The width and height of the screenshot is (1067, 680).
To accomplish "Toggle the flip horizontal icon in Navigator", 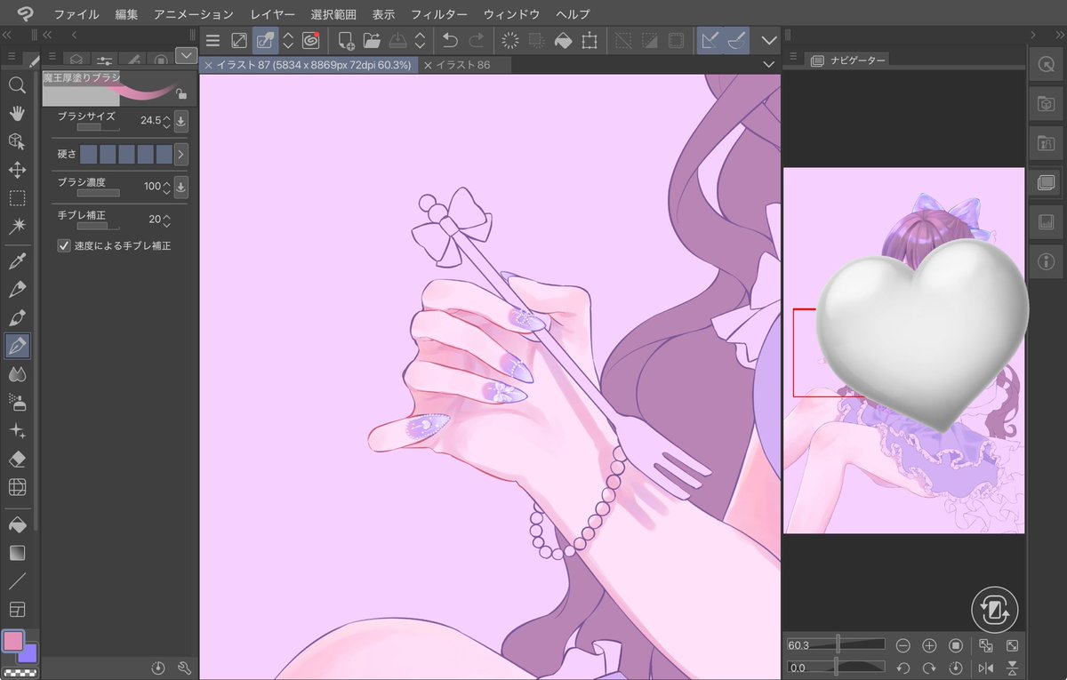I will (986, 667).
